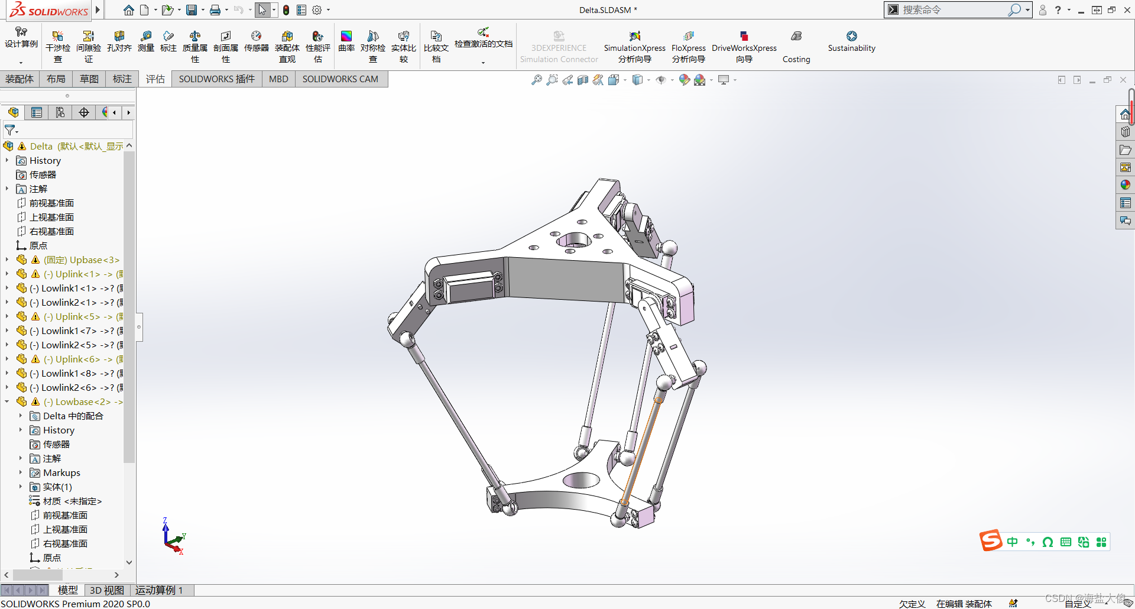Start FloXpress analysis wizard
This screenshot has height=609, width=1135.
pyautogui.click(x=689, y=46)
